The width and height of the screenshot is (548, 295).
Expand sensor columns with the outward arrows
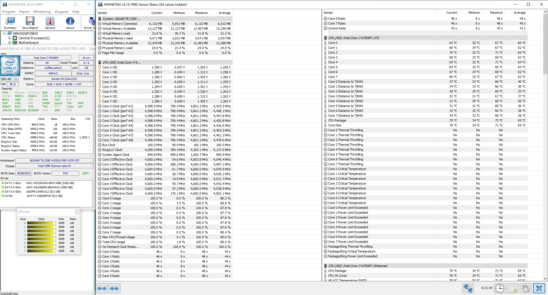tap(102, 288)
